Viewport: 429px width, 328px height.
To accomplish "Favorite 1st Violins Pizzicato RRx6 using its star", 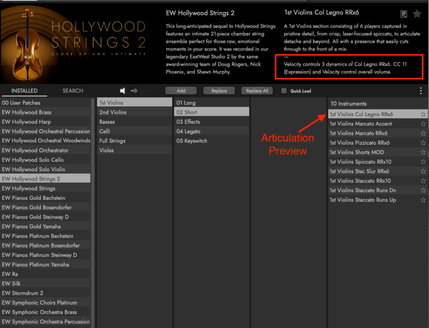I will coord(423,142).
